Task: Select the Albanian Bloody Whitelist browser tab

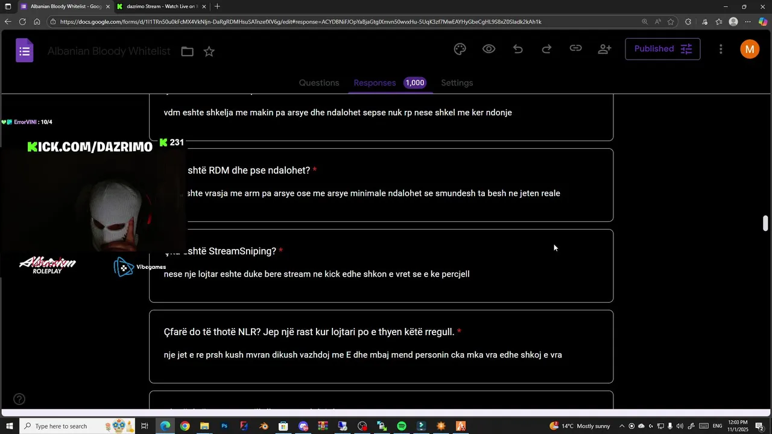Action: pos(66,6)
